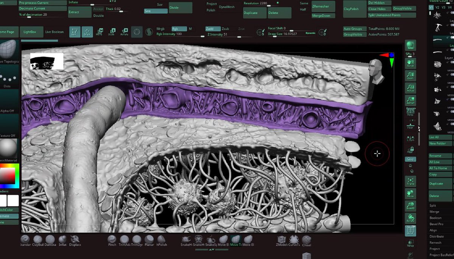Open the BasicMaterial picker

pyautogui.click(x=8, y=150)
